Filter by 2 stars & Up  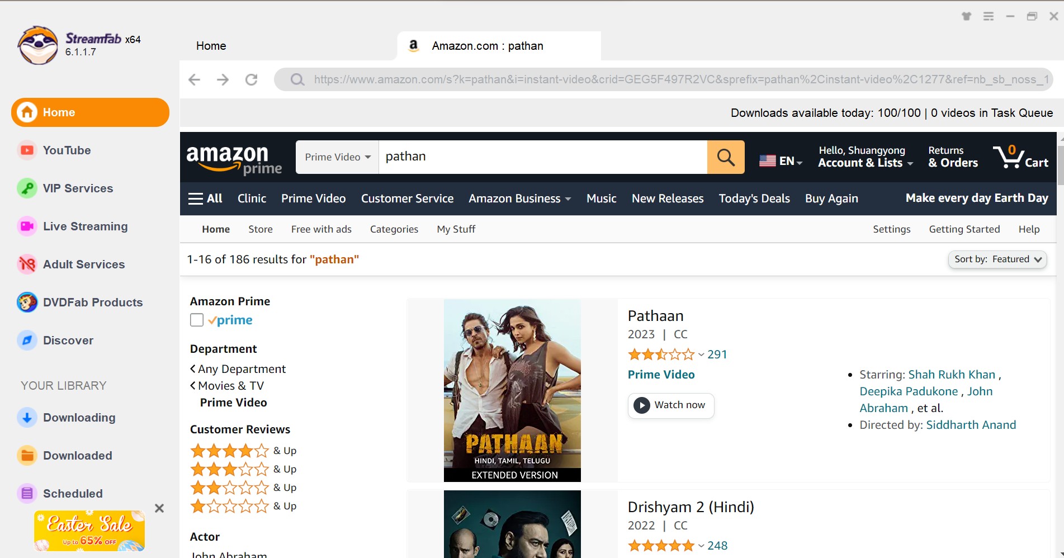[x=243, y=488]
